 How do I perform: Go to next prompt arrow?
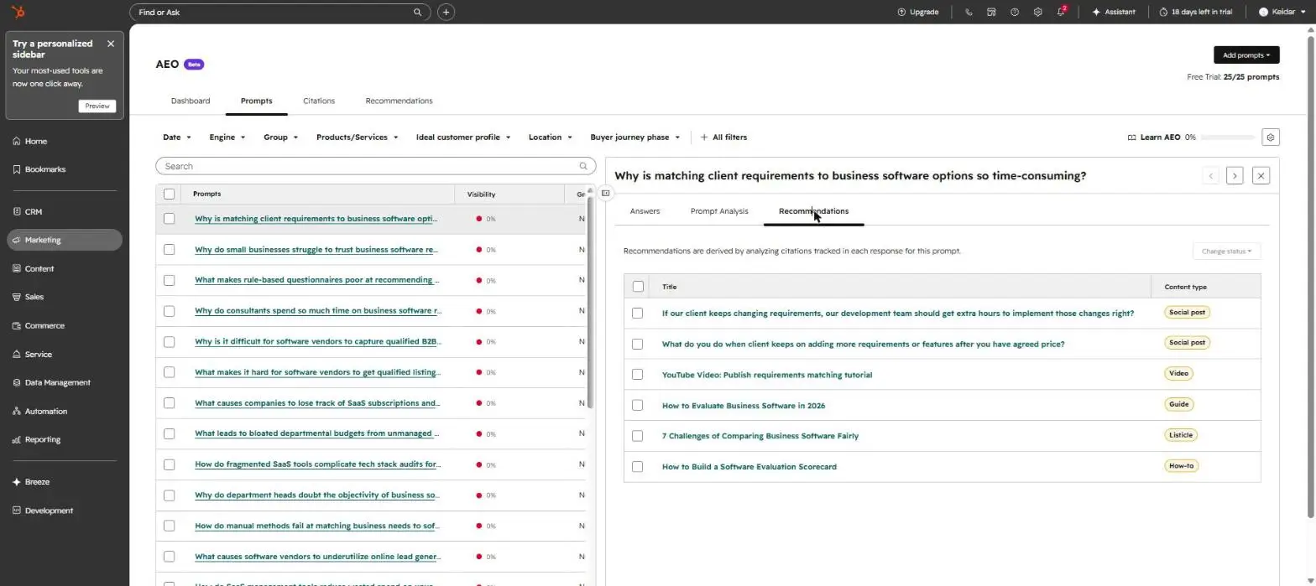click(x=1235, y=175)
